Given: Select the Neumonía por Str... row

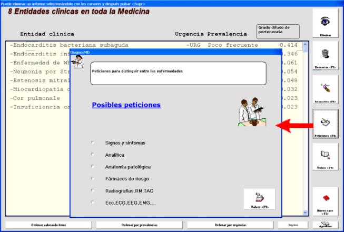Looking at the screenshot, I should 40,72.
